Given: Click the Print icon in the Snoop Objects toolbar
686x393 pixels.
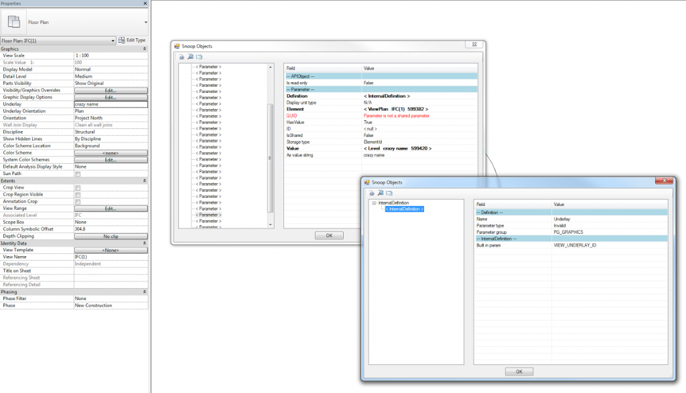Looking at the screenshot, I should tap(182, 57).
